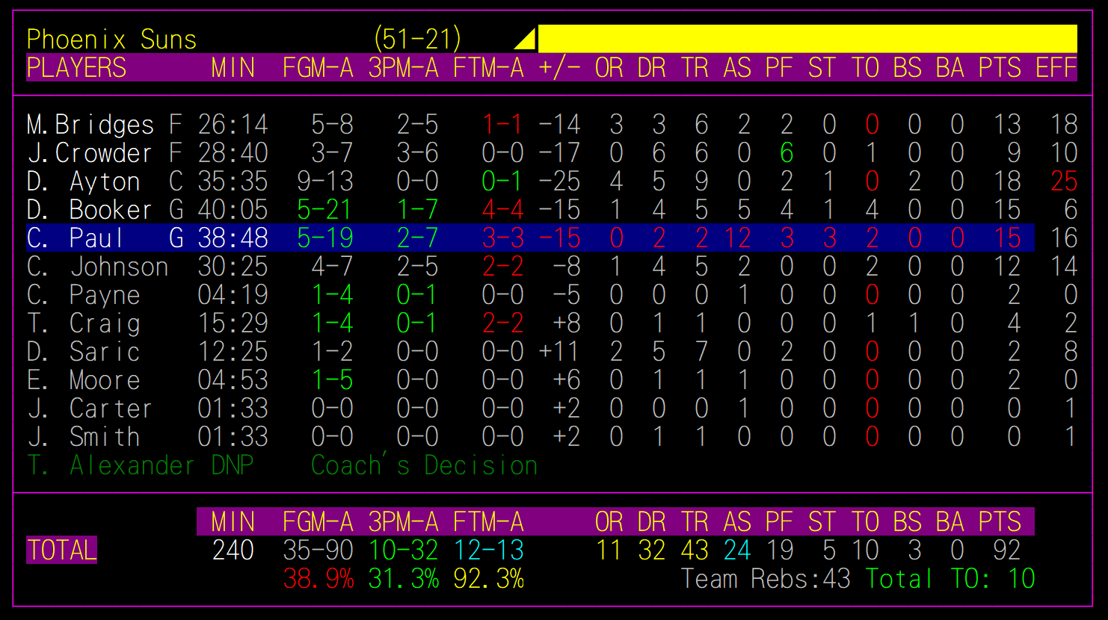Click the Phoenix Suns team name
The image size is (1108, 620).
(x=111, y=39)
